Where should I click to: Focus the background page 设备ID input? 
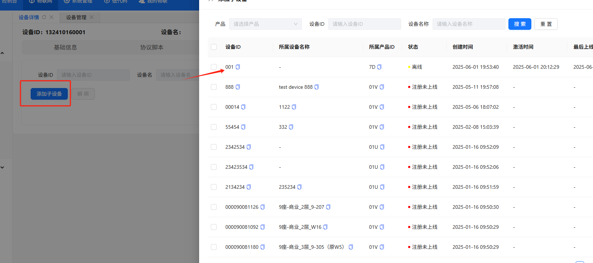click(93, 75)
